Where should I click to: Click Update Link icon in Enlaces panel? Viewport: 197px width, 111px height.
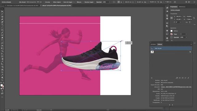pyautogui.click(x=185, y=78)
